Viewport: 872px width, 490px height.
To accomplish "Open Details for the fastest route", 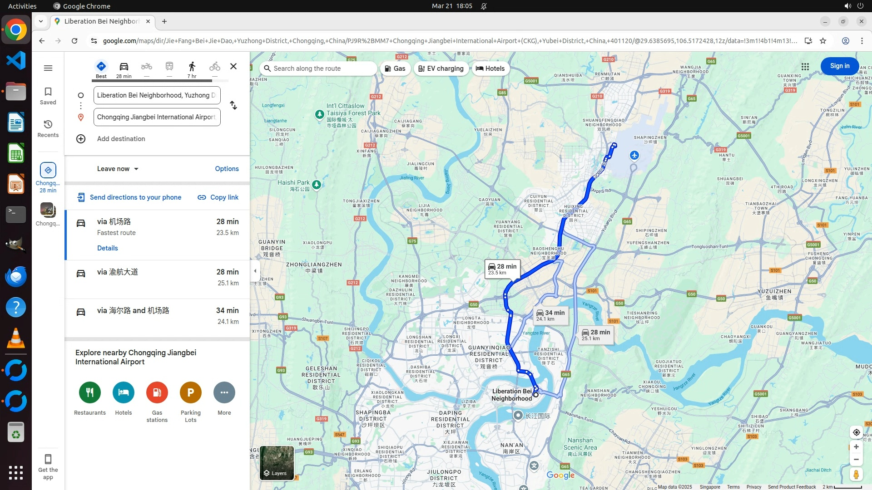I will coord(108,248).
